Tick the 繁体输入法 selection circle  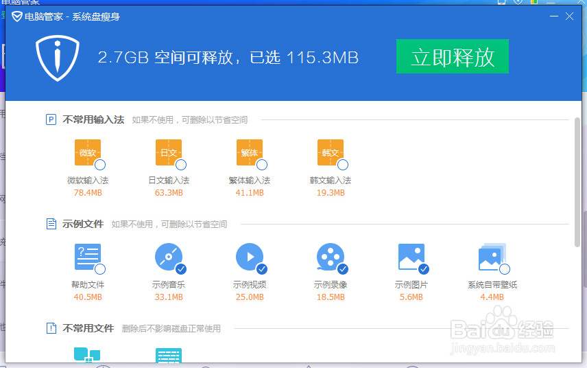tap(262, 165)
